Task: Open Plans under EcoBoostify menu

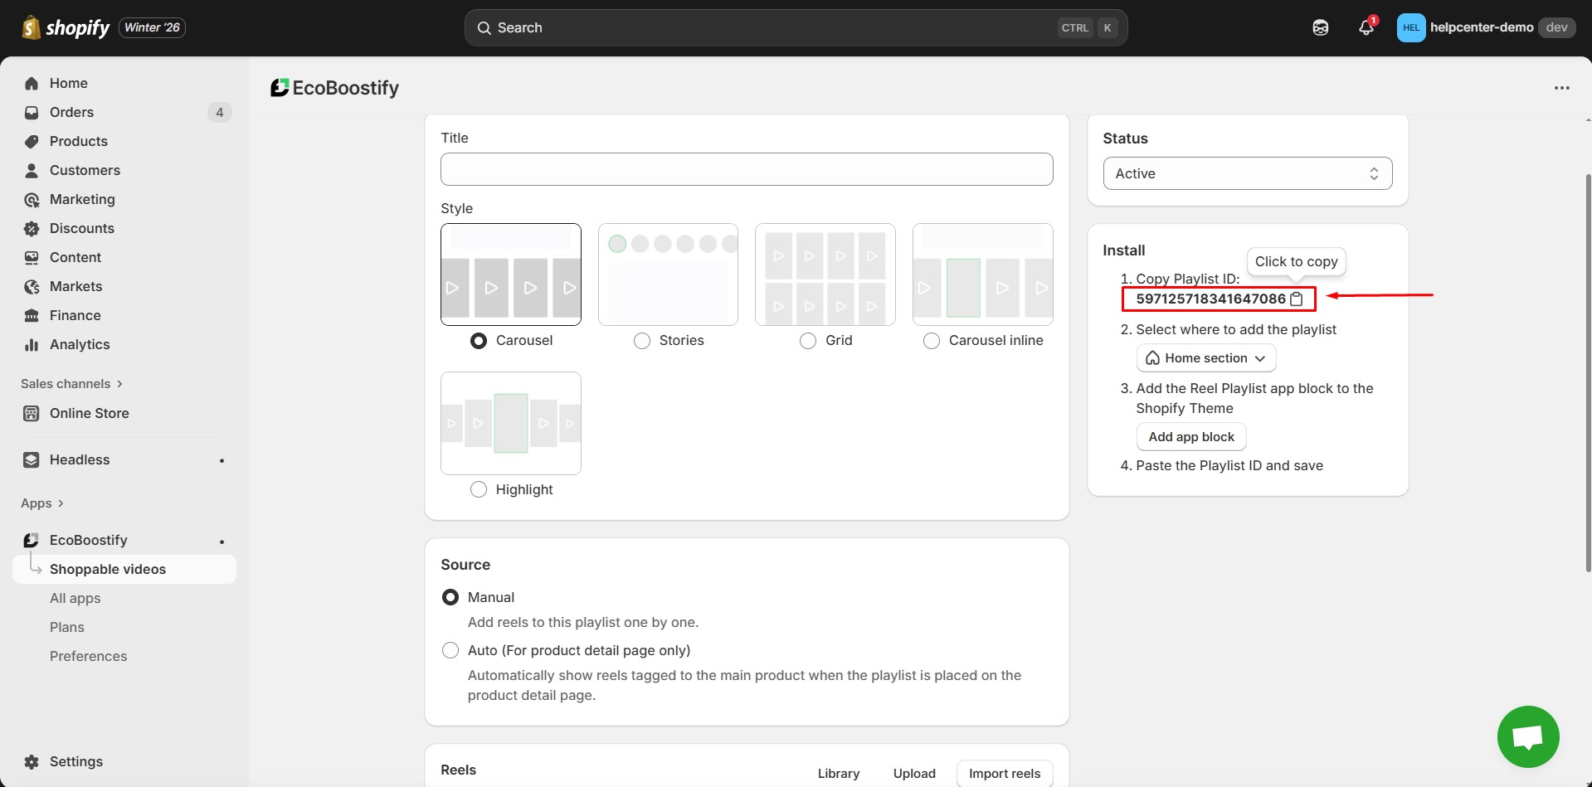Action: click(67, 627)
